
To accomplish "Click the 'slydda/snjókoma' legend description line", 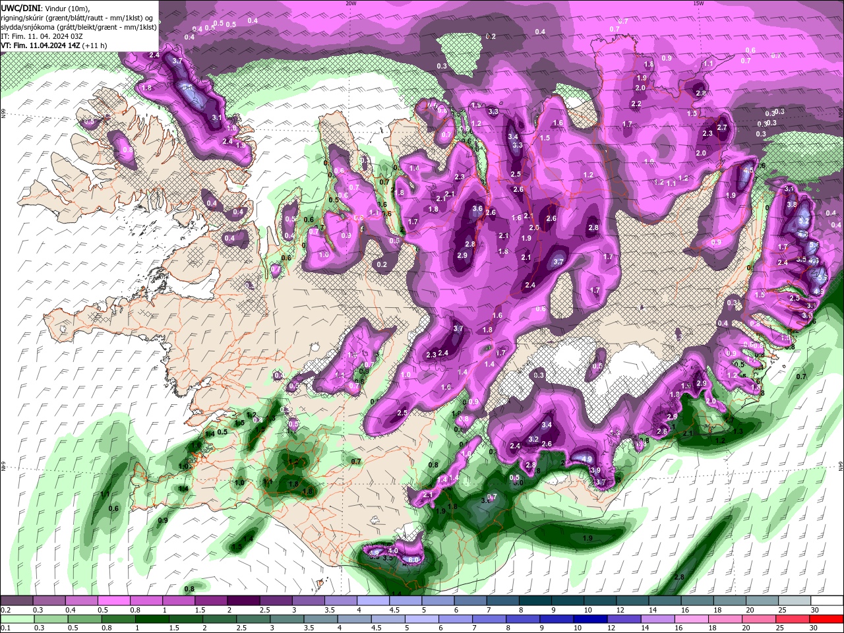I will click(78, 27).
